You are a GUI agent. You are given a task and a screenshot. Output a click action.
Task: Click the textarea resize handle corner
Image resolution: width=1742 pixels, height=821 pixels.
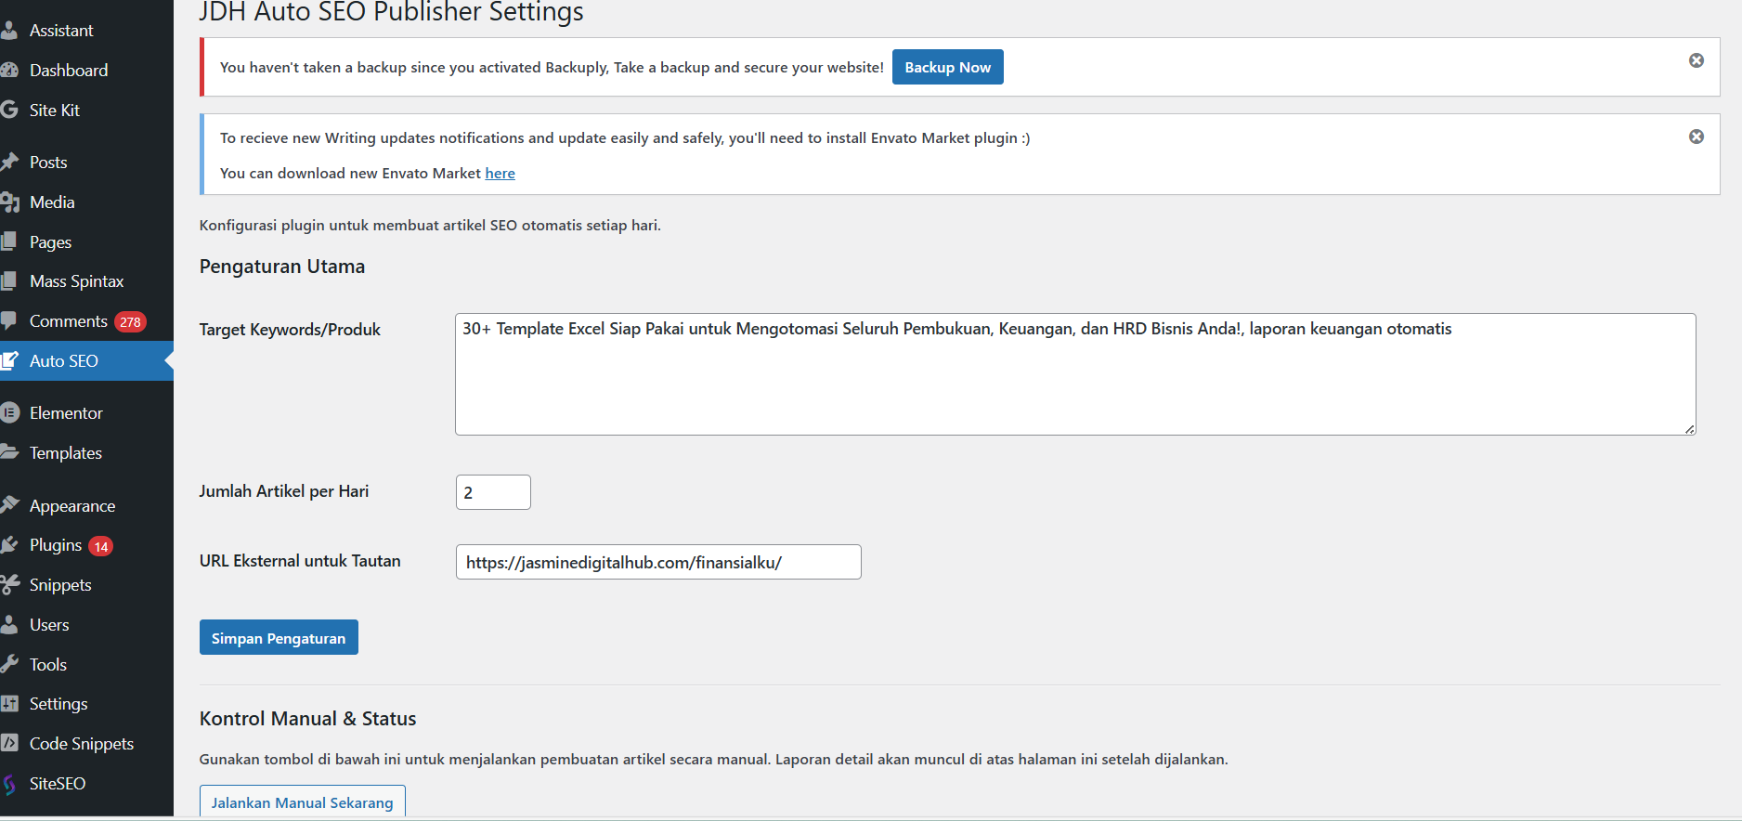[1689, 428]
